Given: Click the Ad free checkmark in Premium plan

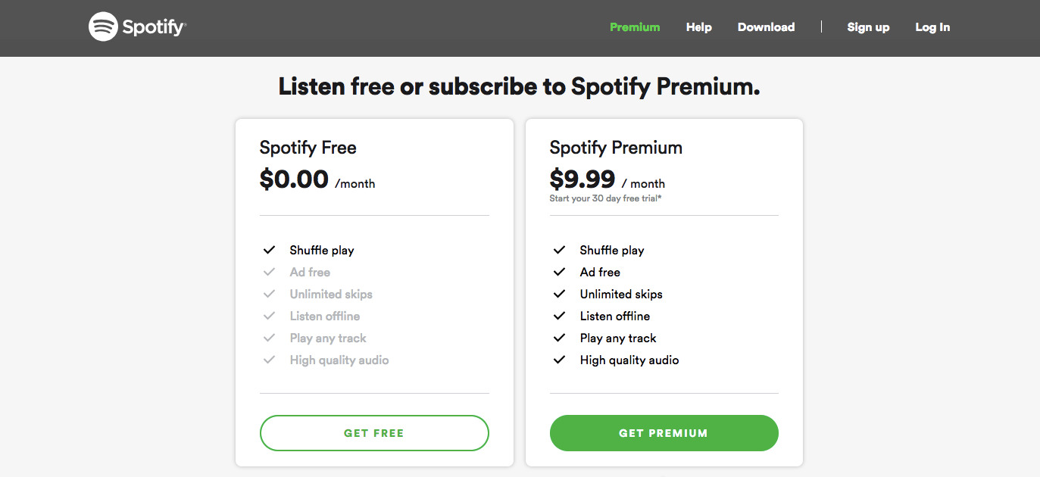Looking at the screenshot, I should coord(559,272).
